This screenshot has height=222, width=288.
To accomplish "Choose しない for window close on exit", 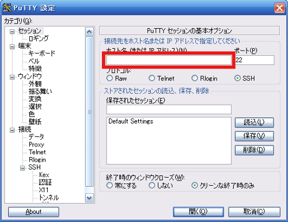I will [151, 185].
